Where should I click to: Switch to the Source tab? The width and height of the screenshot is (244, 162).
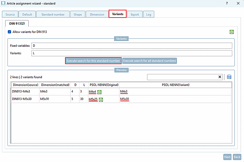point(10,14)
